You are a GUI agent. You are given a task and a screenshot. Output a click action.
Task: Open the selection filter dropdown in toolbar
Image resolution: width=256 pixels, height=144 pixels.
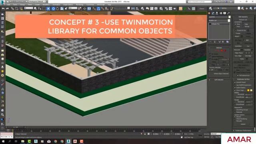pos(28,8)
